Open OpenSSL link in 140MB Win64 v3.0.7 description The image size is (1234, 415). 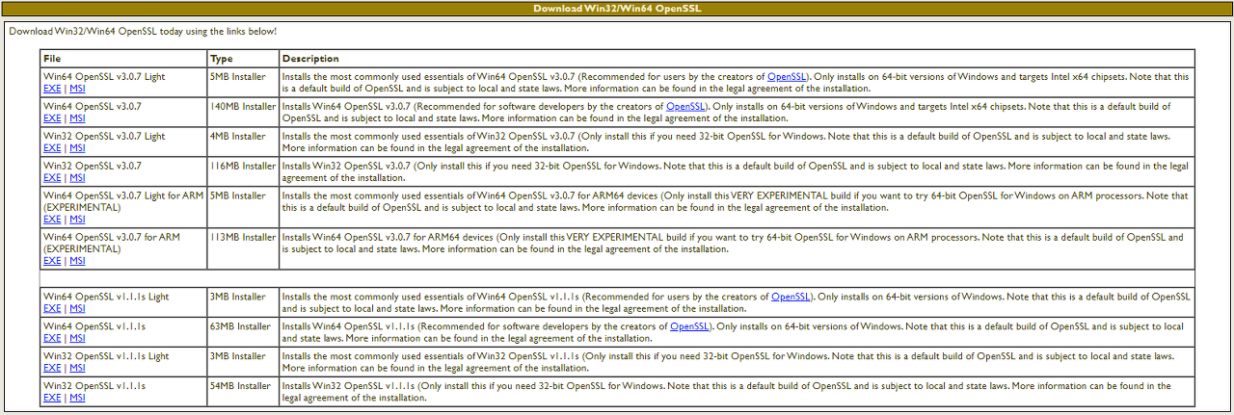[685, 106]
